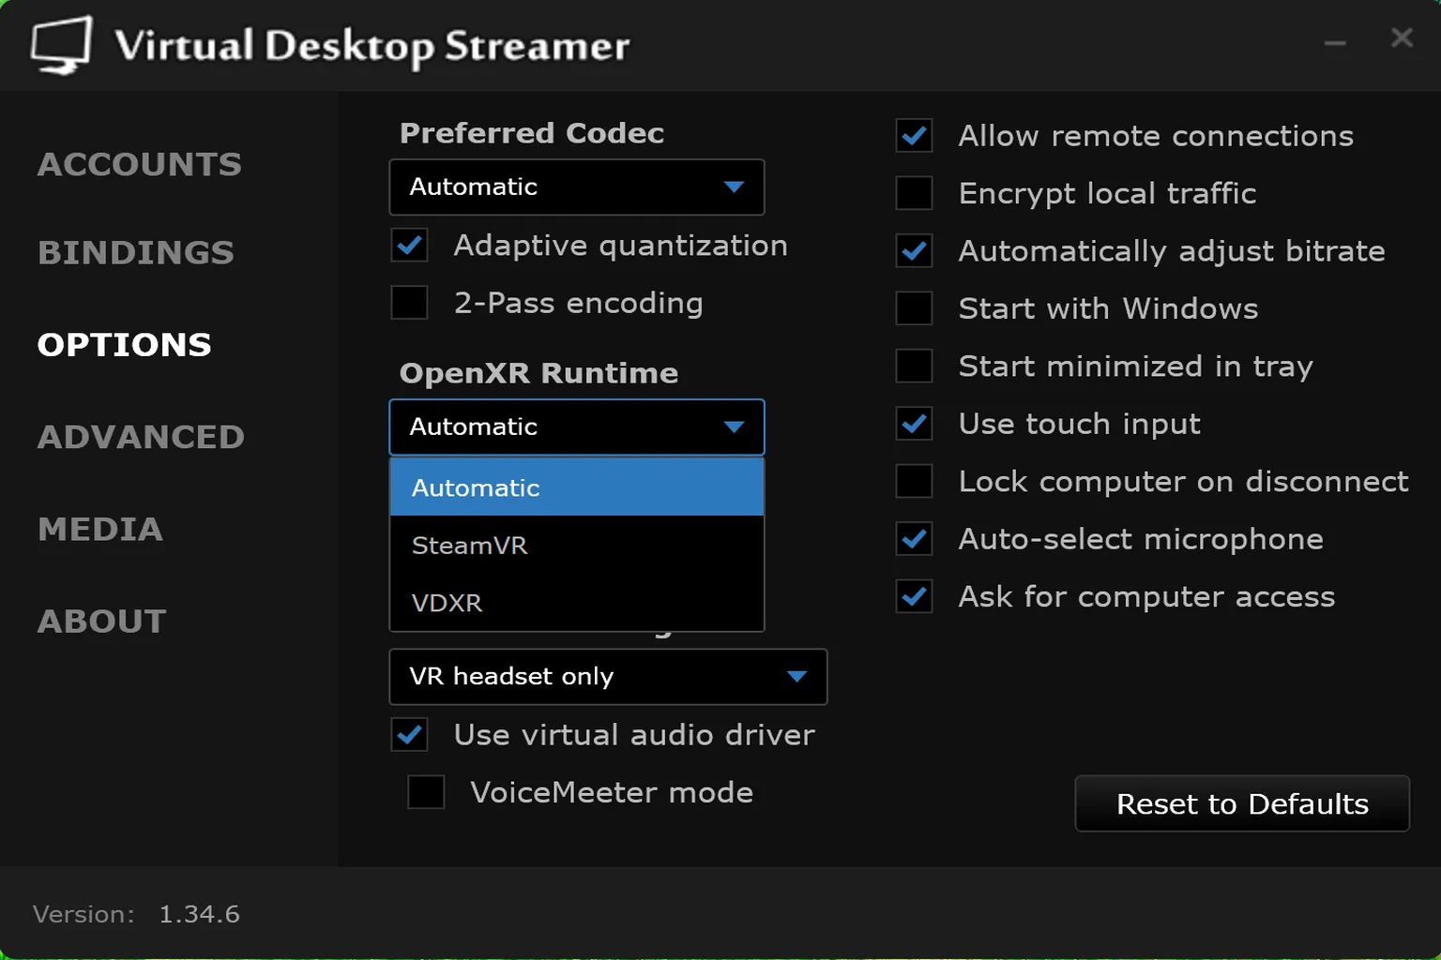Choose Automatic in the OpenXR runtime list

pyautogui.click(x=476, y=487)
